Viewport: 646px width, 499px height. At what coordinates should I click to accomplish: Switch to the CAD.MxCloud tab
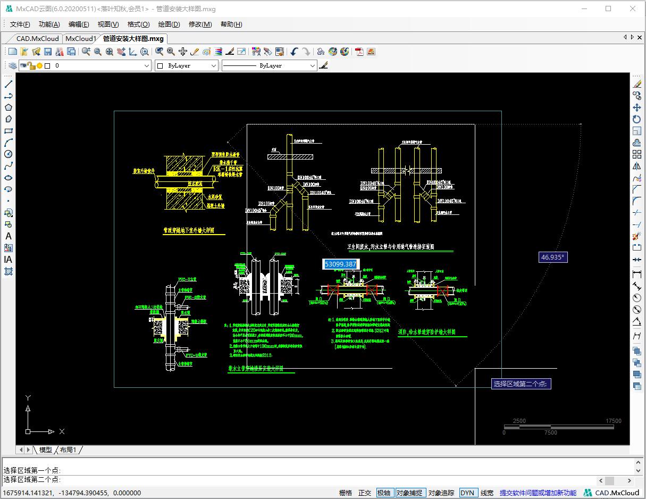coord(37,38)
